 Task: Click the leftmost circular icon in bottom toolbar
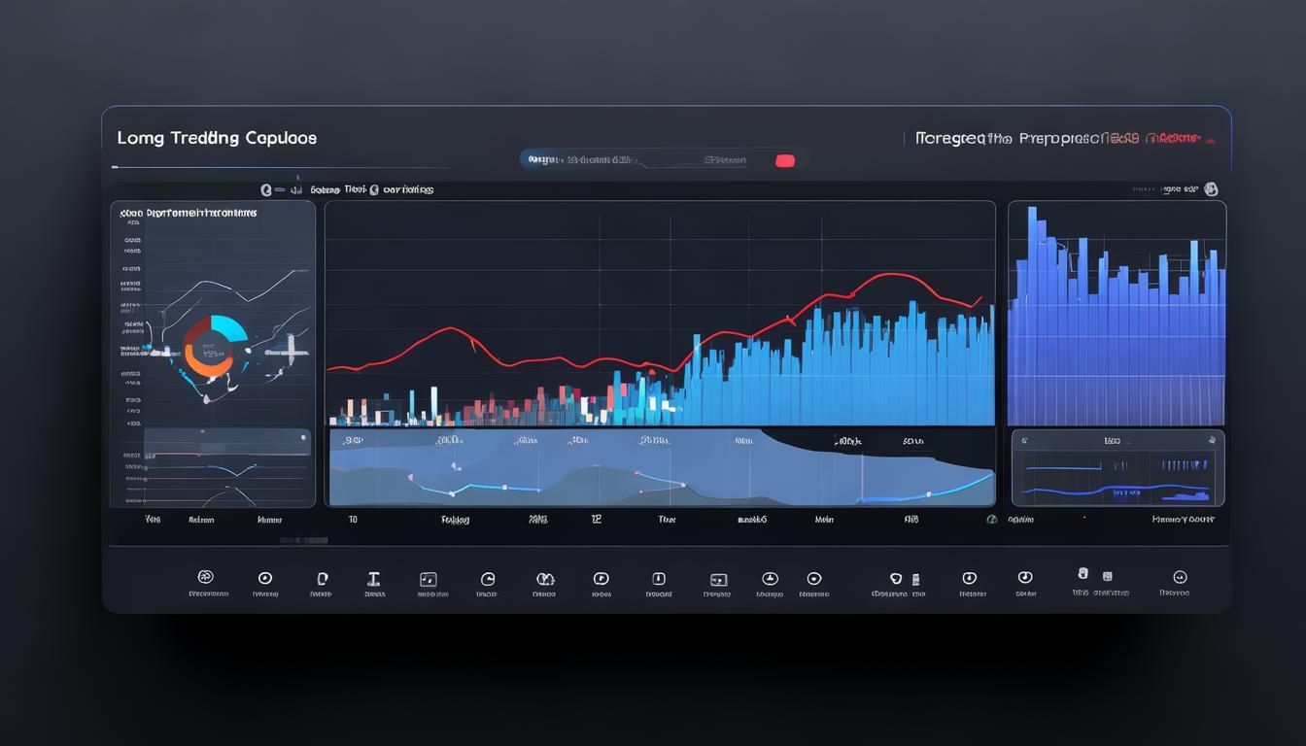(205, 577)
